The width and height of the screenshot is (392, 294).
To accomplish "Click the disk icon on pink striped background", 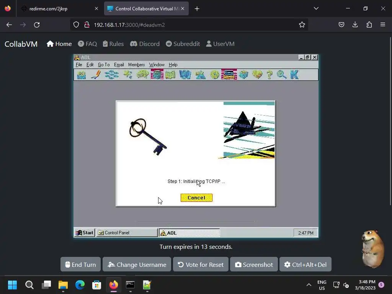I will (x=157, y=75).
